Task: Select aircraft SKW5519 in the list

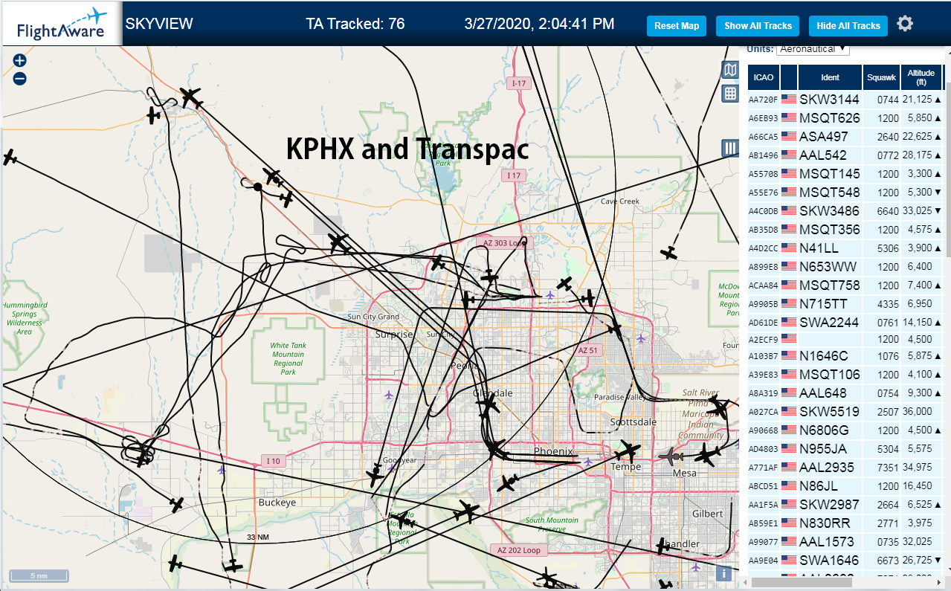Action: pyautogui.click(x=829, y=412)
